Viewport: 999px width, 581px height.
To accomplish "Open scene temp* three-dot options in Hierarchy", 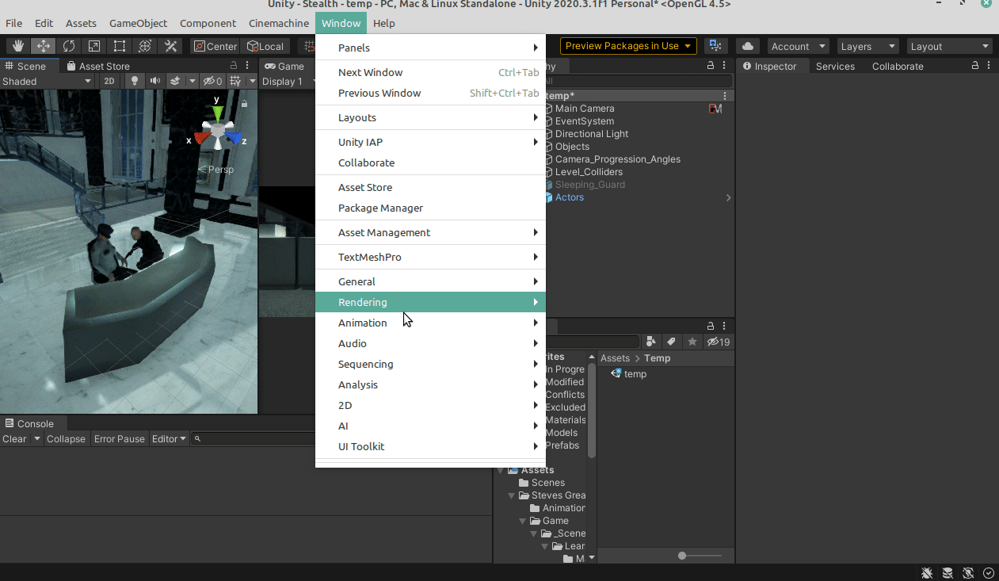I will pos(725,96).
